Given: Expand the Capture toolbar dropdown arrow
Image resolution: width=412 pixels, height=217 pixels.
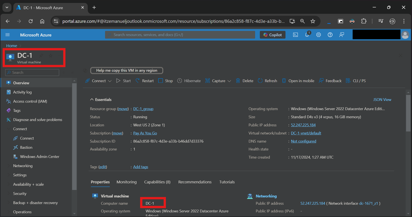Looking at the screenshot, I should (x=229, y=81).
